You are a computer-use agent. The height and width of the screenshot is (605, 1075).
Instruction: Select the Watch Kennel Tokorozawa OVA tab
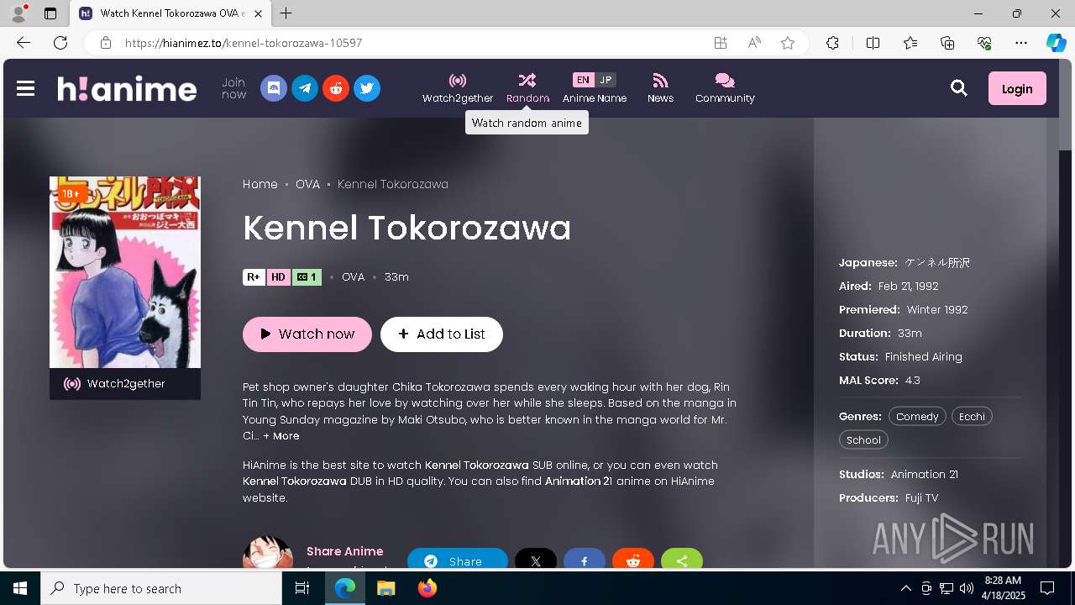click(170, 13)
